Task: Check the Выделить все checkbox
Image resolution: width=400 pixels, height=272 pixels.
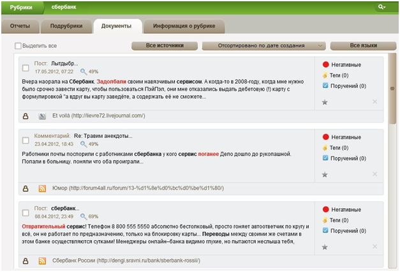Action: coord(18,46)
